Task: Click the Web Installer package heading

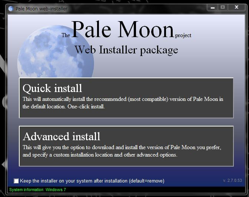Action: pos(126,50)
